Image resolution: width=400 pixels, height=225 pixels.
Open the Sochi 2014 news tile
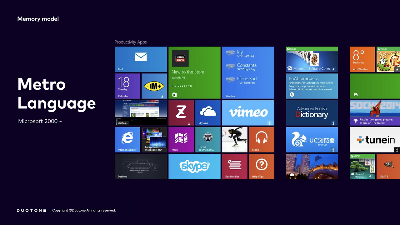[375, 113]
